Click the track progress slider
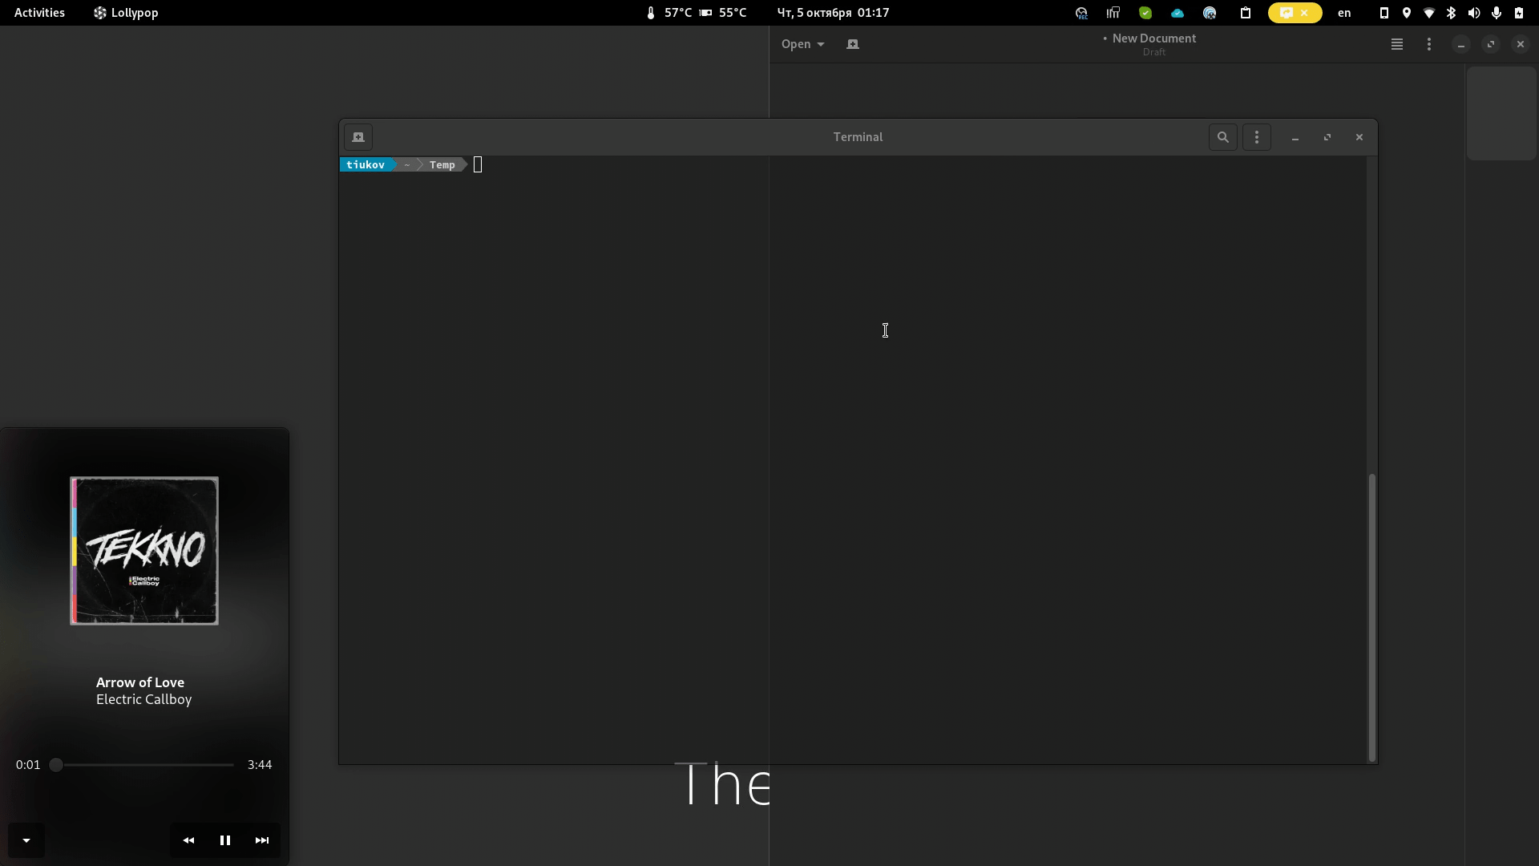The height and width of the screenshot is (866, 1539). pyautogui.click(x=144, y=765)
